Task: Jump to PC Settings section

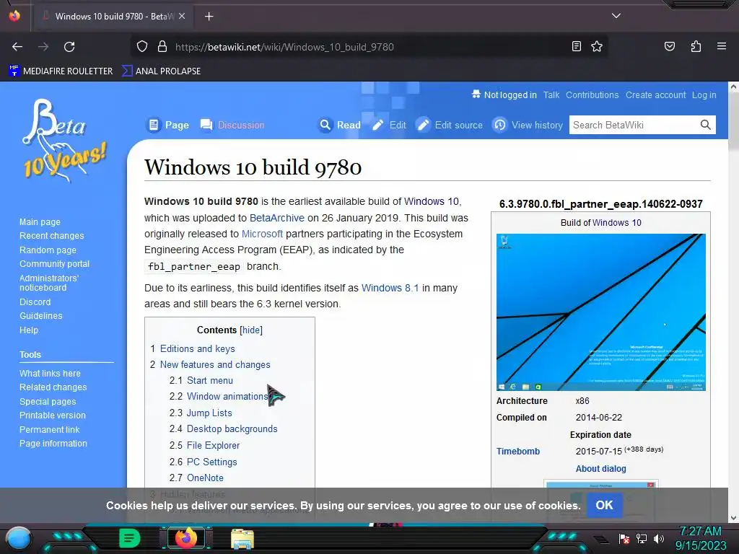Action: pyautogui.click(x=212, y=462)
